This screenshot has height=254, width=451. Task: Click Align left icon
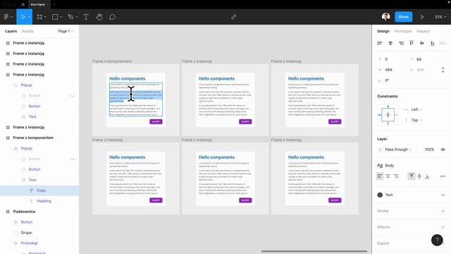pyautogui.click(x=380, y=43)
